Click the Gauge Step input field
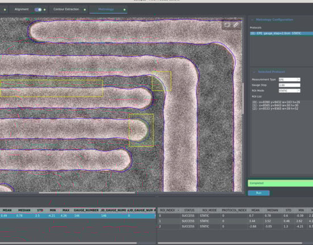This screenshot has width=313, height=245. pos(289,85)
